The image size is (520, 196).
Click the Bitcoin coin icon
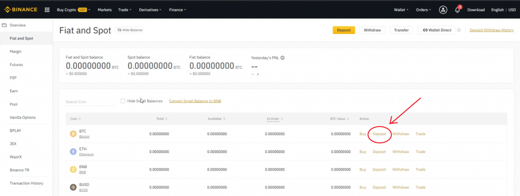tap(73, 134)
